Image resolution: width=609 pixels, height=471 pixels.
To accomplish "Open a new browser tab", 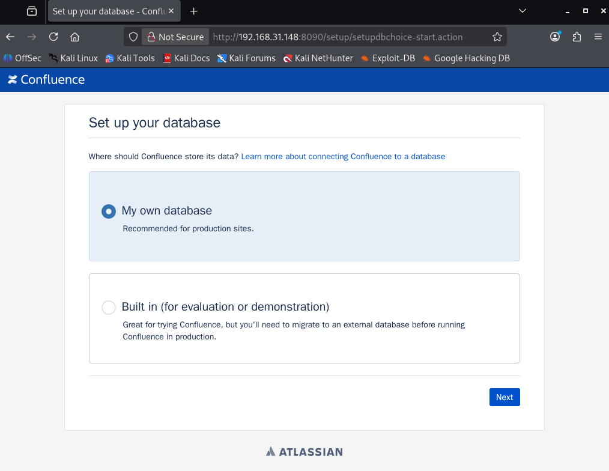I will (x=193, y=11).
